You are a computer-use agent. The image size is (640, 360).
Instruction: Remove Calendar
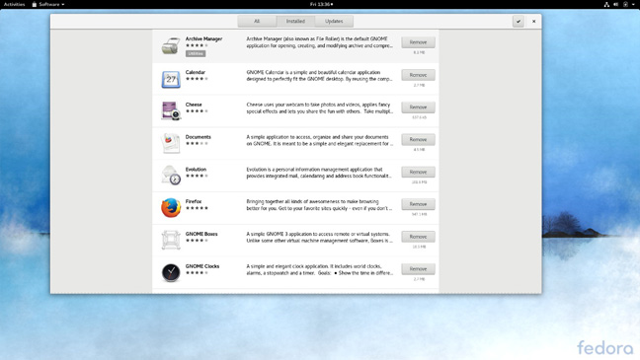pos(418,75)
